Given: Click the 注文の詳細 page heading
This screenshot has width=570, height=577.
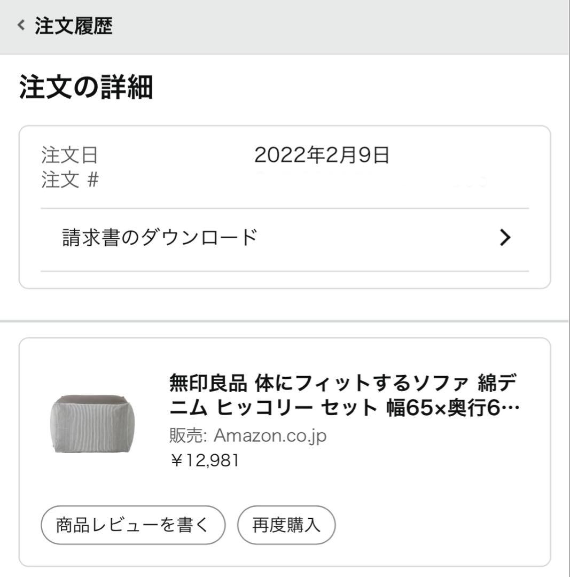Looking at the screenshot, I should pos(85,87).
